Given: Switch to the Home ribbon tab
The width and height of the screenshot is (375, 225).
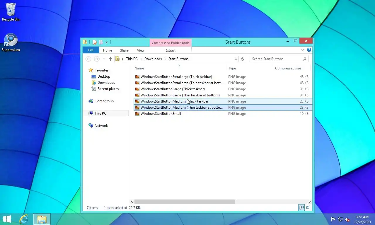Looking at the screenshot, I should pos(108,50).
